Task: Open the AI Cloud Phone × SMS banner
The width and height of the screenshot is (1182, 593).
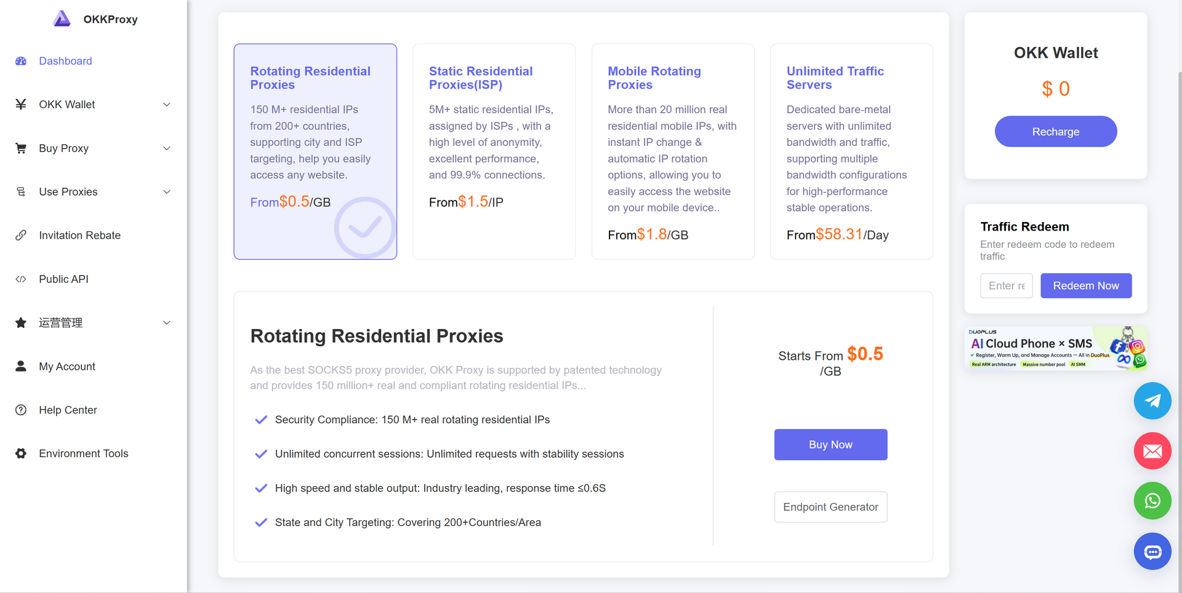Action: (x=1055, y=348)
